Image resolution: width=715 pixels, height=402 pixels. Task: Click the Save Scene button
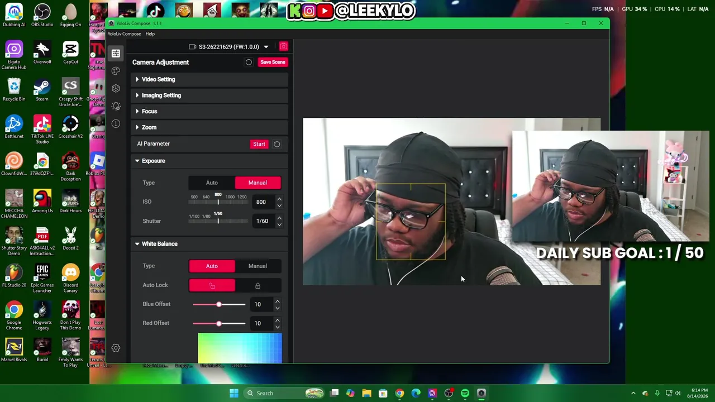pyautogui.click(x=273, y=62)
